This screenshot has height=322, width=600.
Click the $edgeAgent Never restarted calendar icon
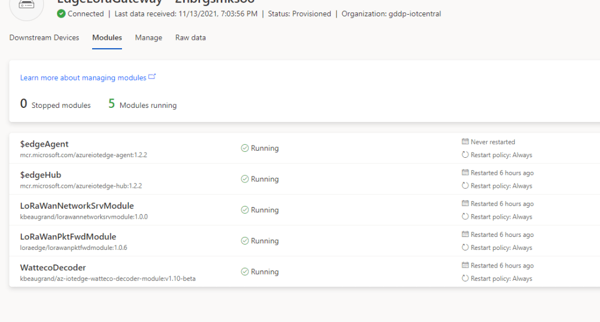[465, 142]
